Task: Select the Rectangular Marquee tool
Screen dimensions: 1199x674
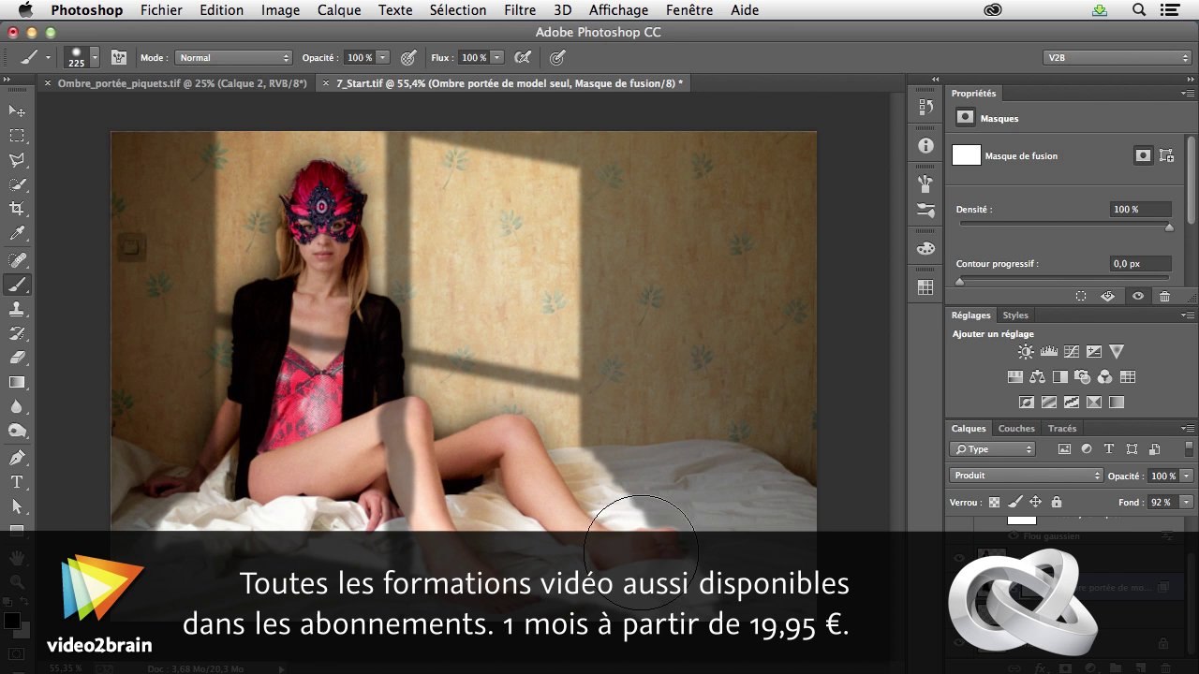Action: (17, 136)
